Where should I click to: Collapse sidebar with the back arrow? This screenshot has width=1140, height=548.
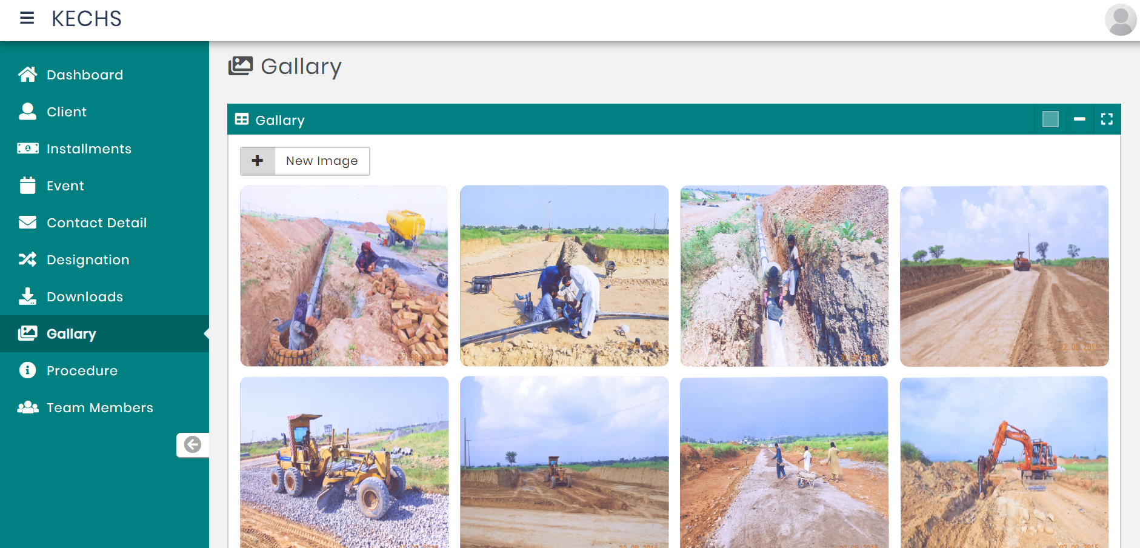193,445
